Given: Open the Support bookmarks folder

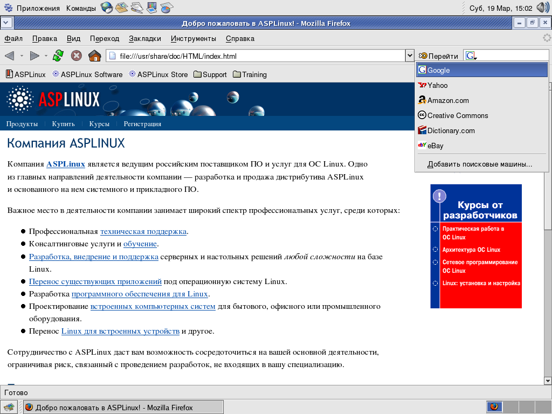Looking at the screenshot, I should click(x=210, y=74).
